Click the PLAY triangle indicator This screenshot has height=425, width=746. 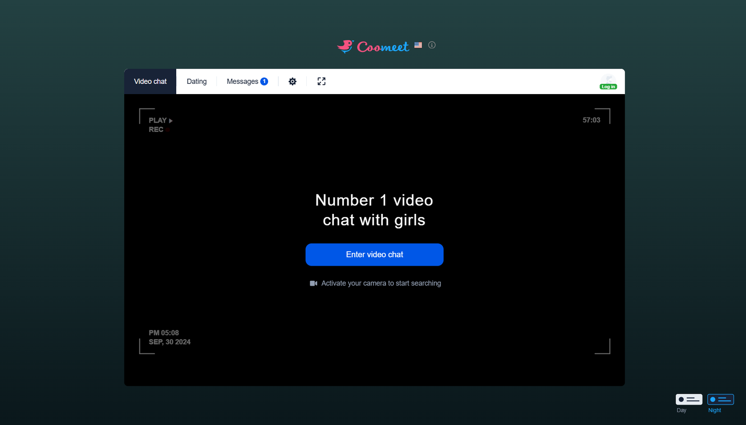pos(171,121)
